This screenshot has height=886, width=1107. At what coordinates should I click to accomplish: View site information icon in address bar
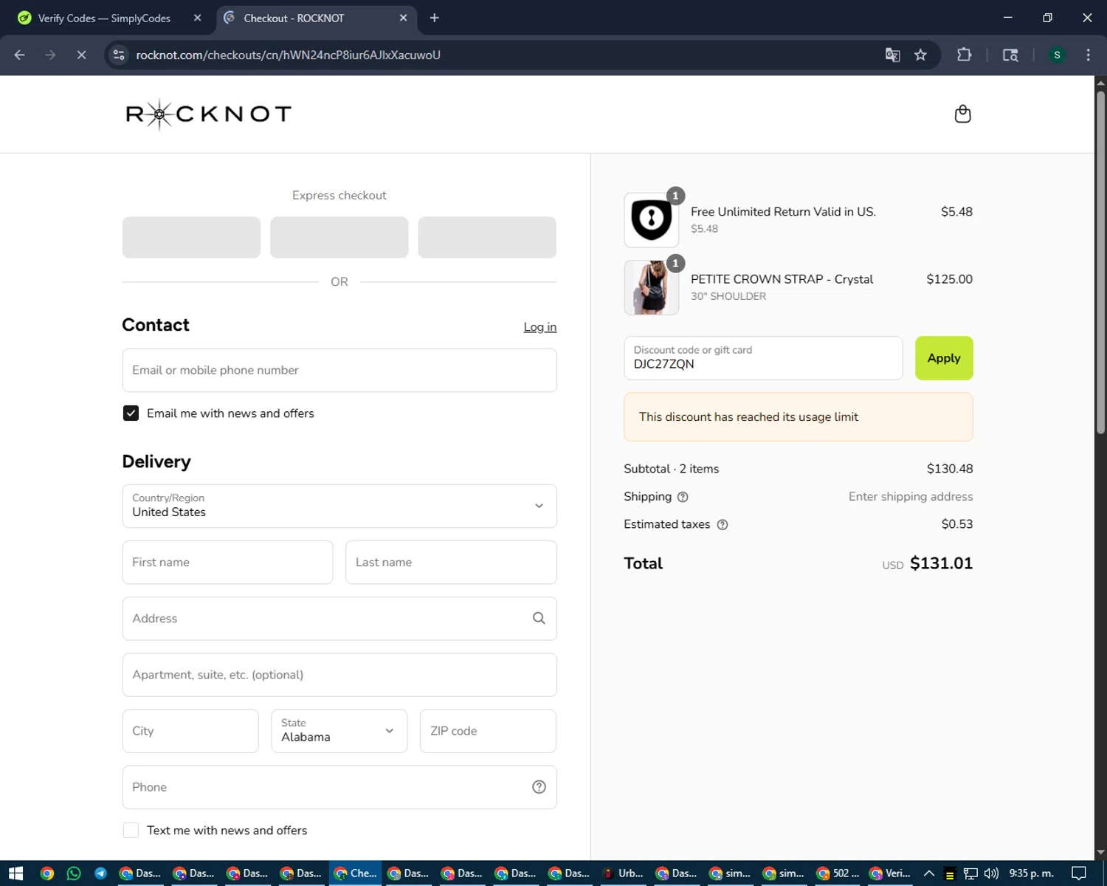coord(119,55)
